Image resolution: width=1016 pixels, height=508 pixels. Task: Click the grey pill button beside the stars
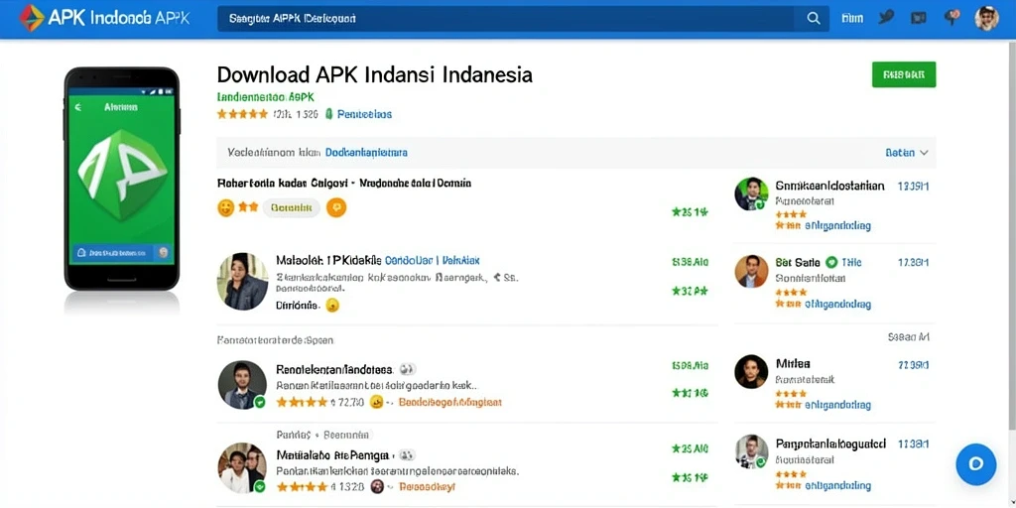(291, 207)
